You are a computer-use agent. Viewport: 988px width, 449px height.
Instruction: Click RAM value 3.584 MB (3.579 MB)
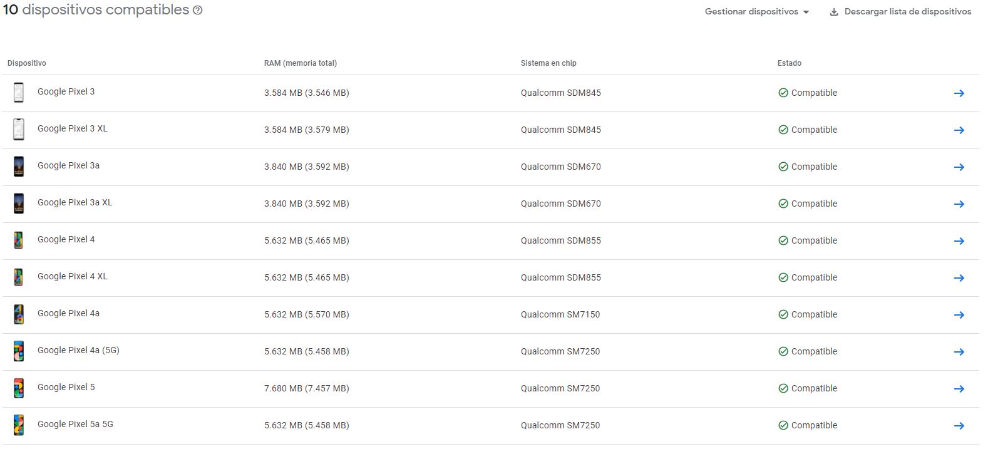tap(307, 130)
